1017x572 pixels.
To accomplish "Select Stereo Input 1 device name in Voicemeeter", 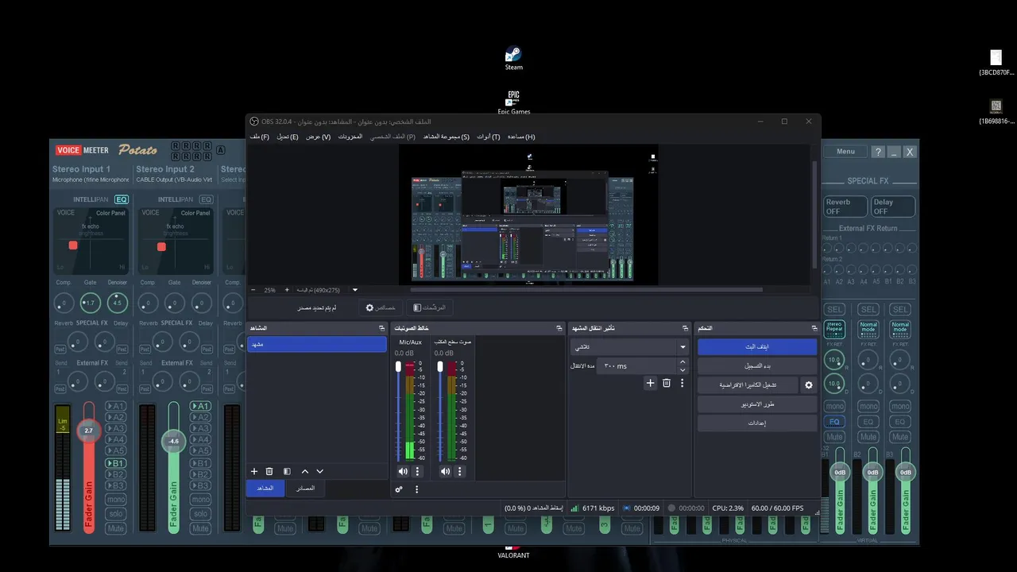I will pyautogui.click(x=90, y=180).
